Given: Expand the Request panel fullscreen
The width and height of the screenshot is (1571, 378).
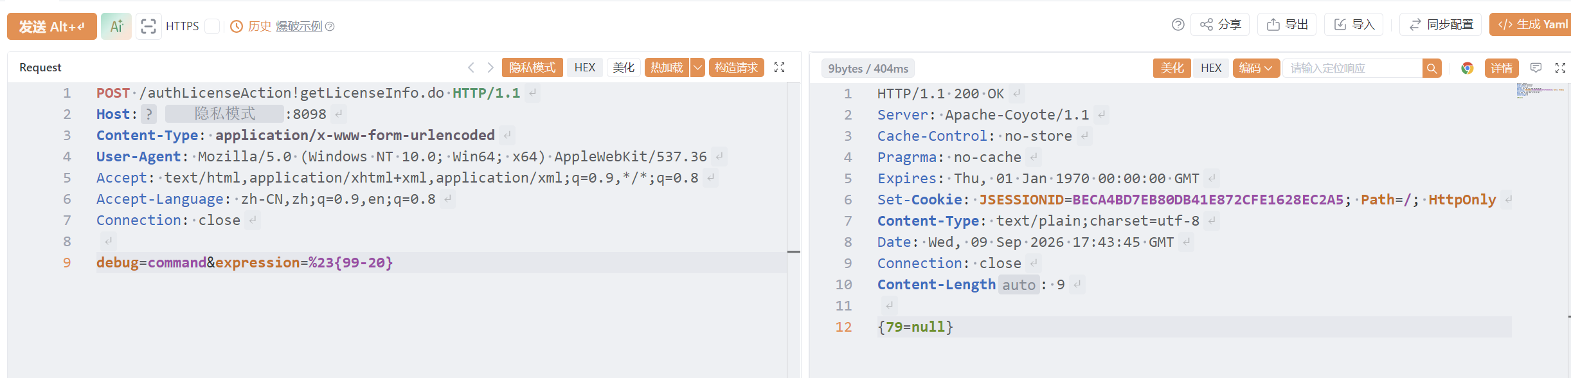Looking at the screenshot, I should tap(779, 67).
